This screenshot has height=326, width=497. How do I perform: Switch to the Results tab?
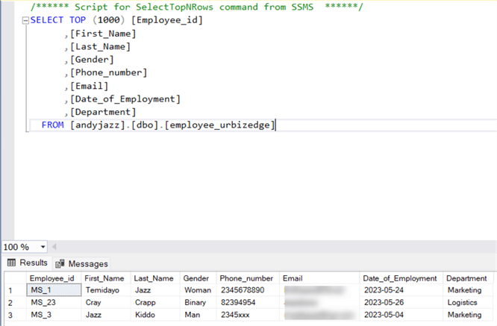click(28, 263)
